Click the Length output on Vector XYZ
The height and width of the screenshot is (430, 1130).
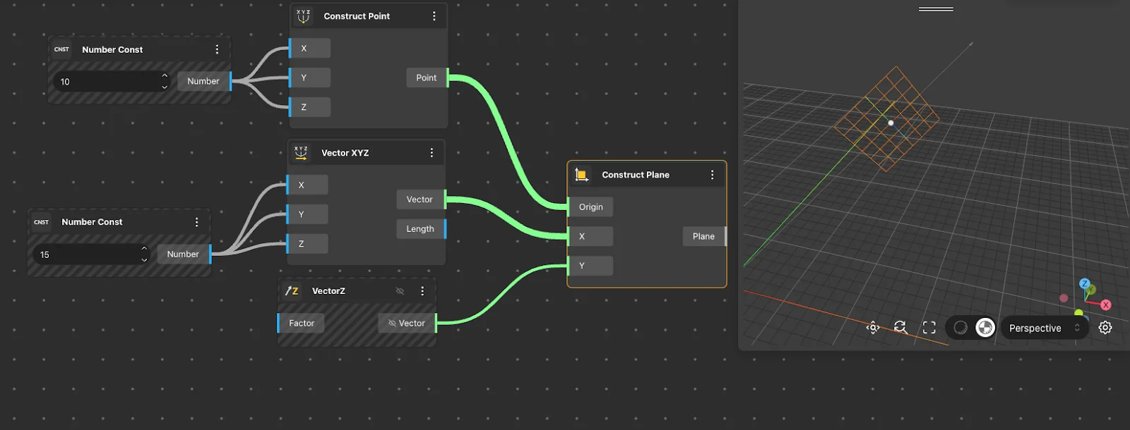point(421,229)
